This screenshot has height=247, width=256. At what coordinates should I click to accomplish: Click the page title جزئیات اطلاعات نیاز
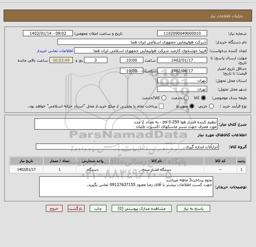click(x=227, y=16)
